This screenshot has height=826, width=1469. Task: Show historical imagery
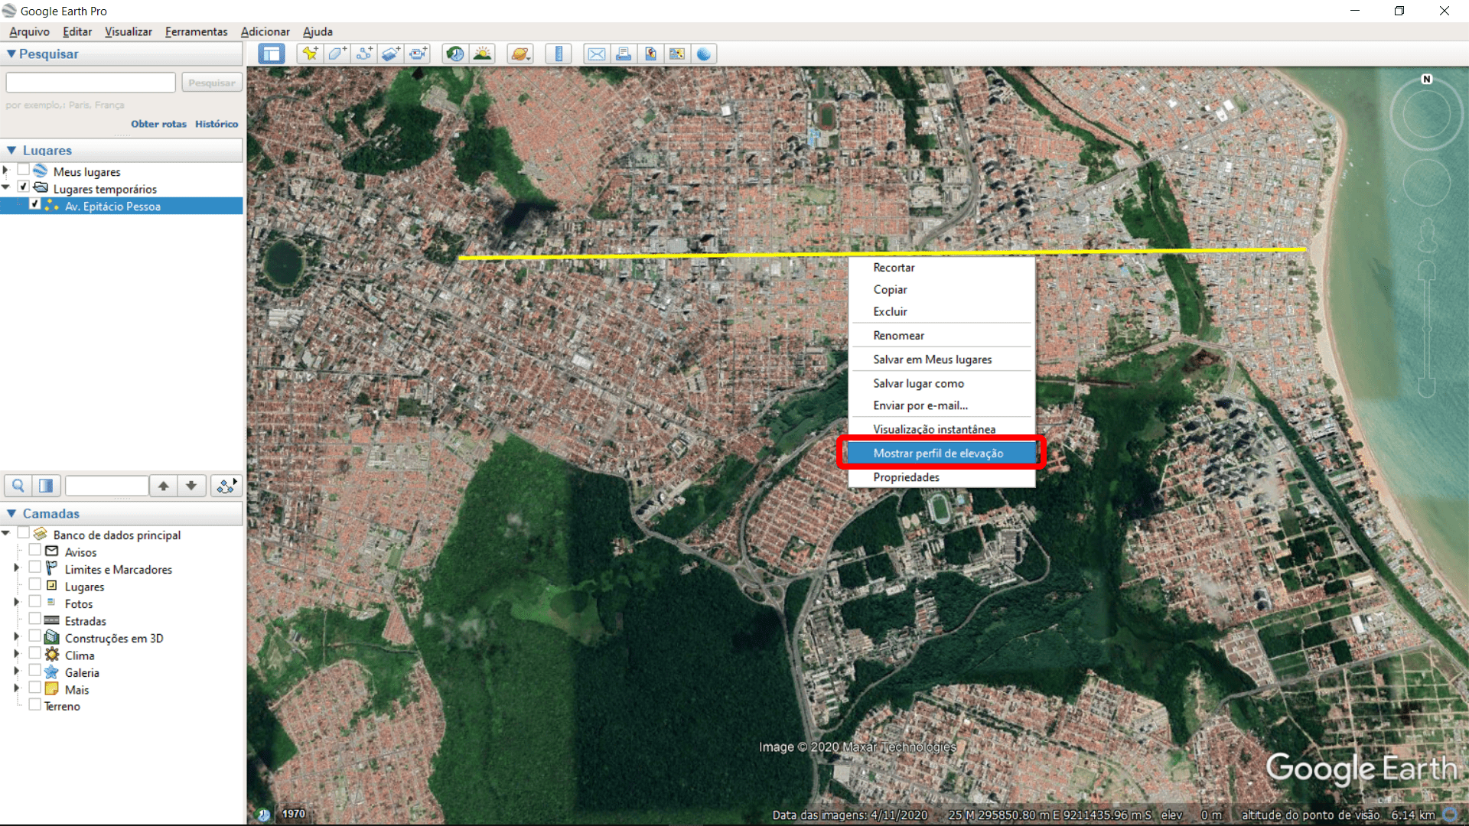coord(454,54)
